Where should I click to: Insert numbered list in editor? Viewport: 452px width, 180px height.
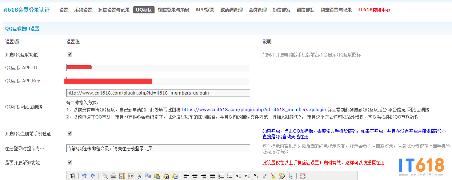tap(221, 176)
